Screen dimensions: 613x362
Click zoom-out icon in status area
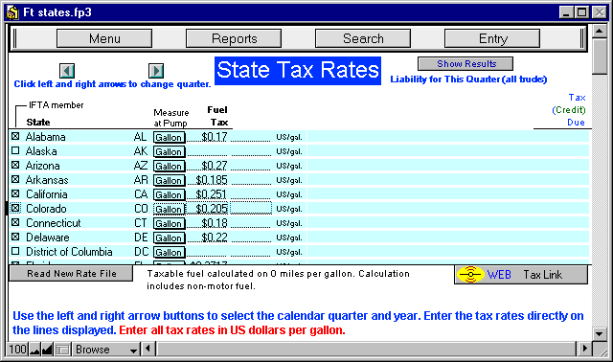pos(34,350)
